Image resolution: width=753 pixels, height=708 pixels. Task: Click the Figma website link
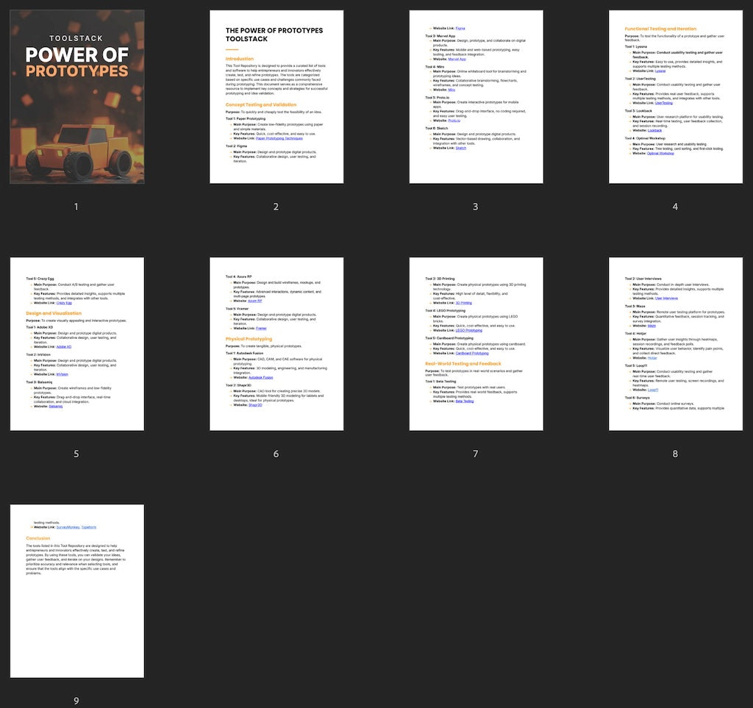460,27
